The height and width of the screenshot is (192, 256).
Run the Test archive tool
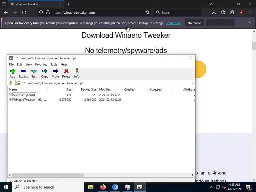34,73
